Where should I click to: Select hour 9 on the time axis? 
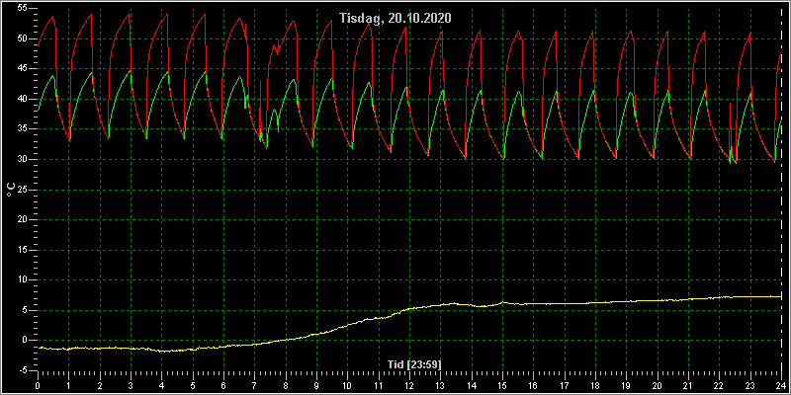click(316, 386)
